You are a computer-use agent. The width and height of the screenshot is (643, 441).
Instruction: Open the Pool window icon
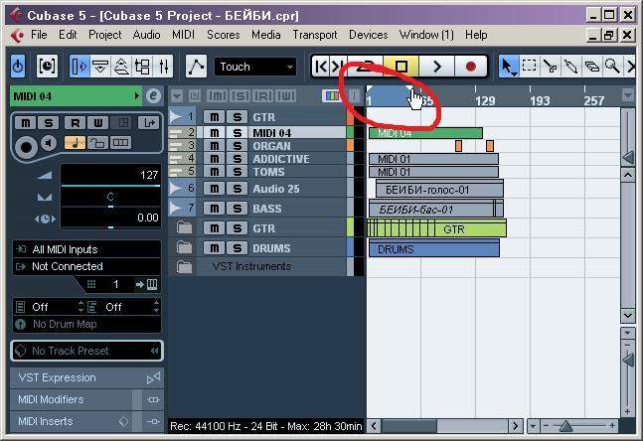pyautogui.click(x=142, y=66)
